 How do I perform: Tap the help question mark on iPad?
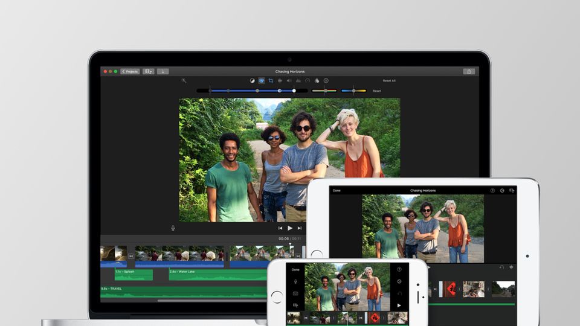click(492, 191)
